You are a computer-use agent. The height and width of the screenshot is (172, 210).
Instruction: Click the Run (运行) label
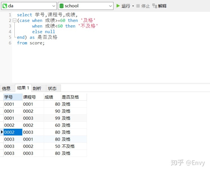126,6
